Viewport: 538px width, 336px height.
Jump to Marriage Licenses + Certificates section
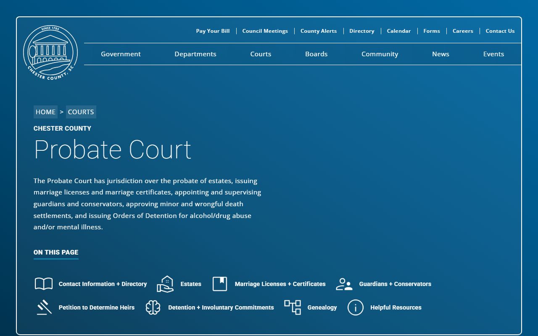(x=280, y=284)
